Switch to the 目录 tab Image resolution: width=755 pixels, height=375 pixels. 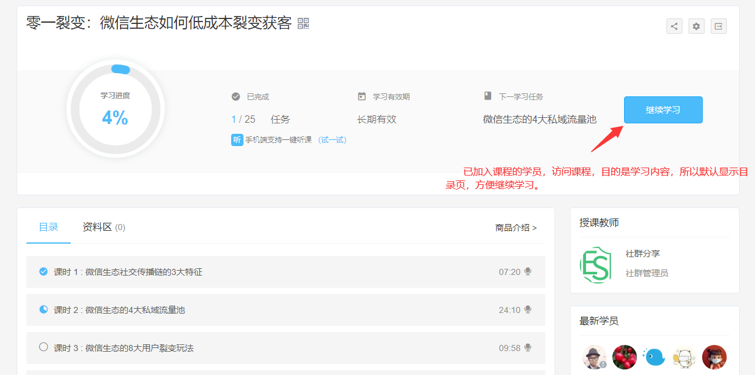[x=49, y=227]
